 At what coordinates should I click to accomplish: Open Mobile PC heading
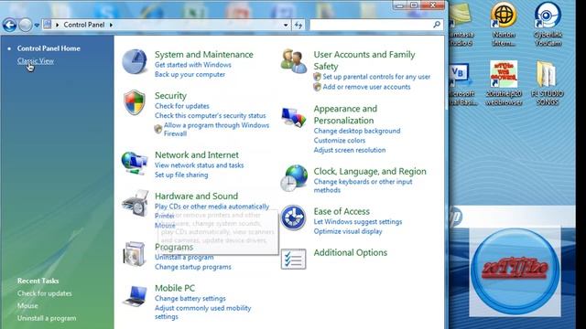[x=175, y=288]
